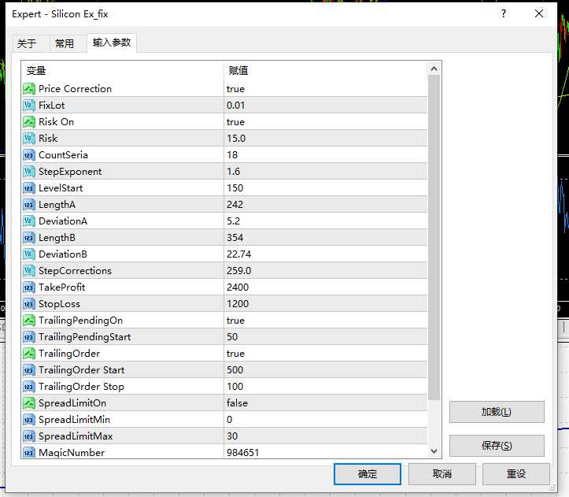Click the 加载(L) load button
Viewport: 569px width, 497px height.
(497, 412)
